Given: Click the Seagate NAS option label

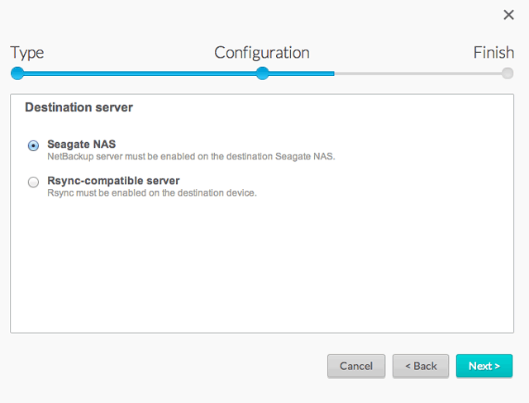Looking at the screenshot, I should [x=81, y=144].
